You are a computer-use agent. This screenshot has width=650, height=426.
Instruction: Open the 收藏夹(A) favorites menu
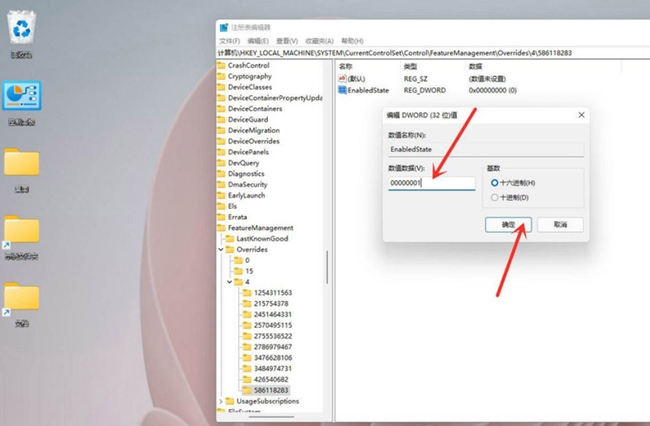[319, 41]
